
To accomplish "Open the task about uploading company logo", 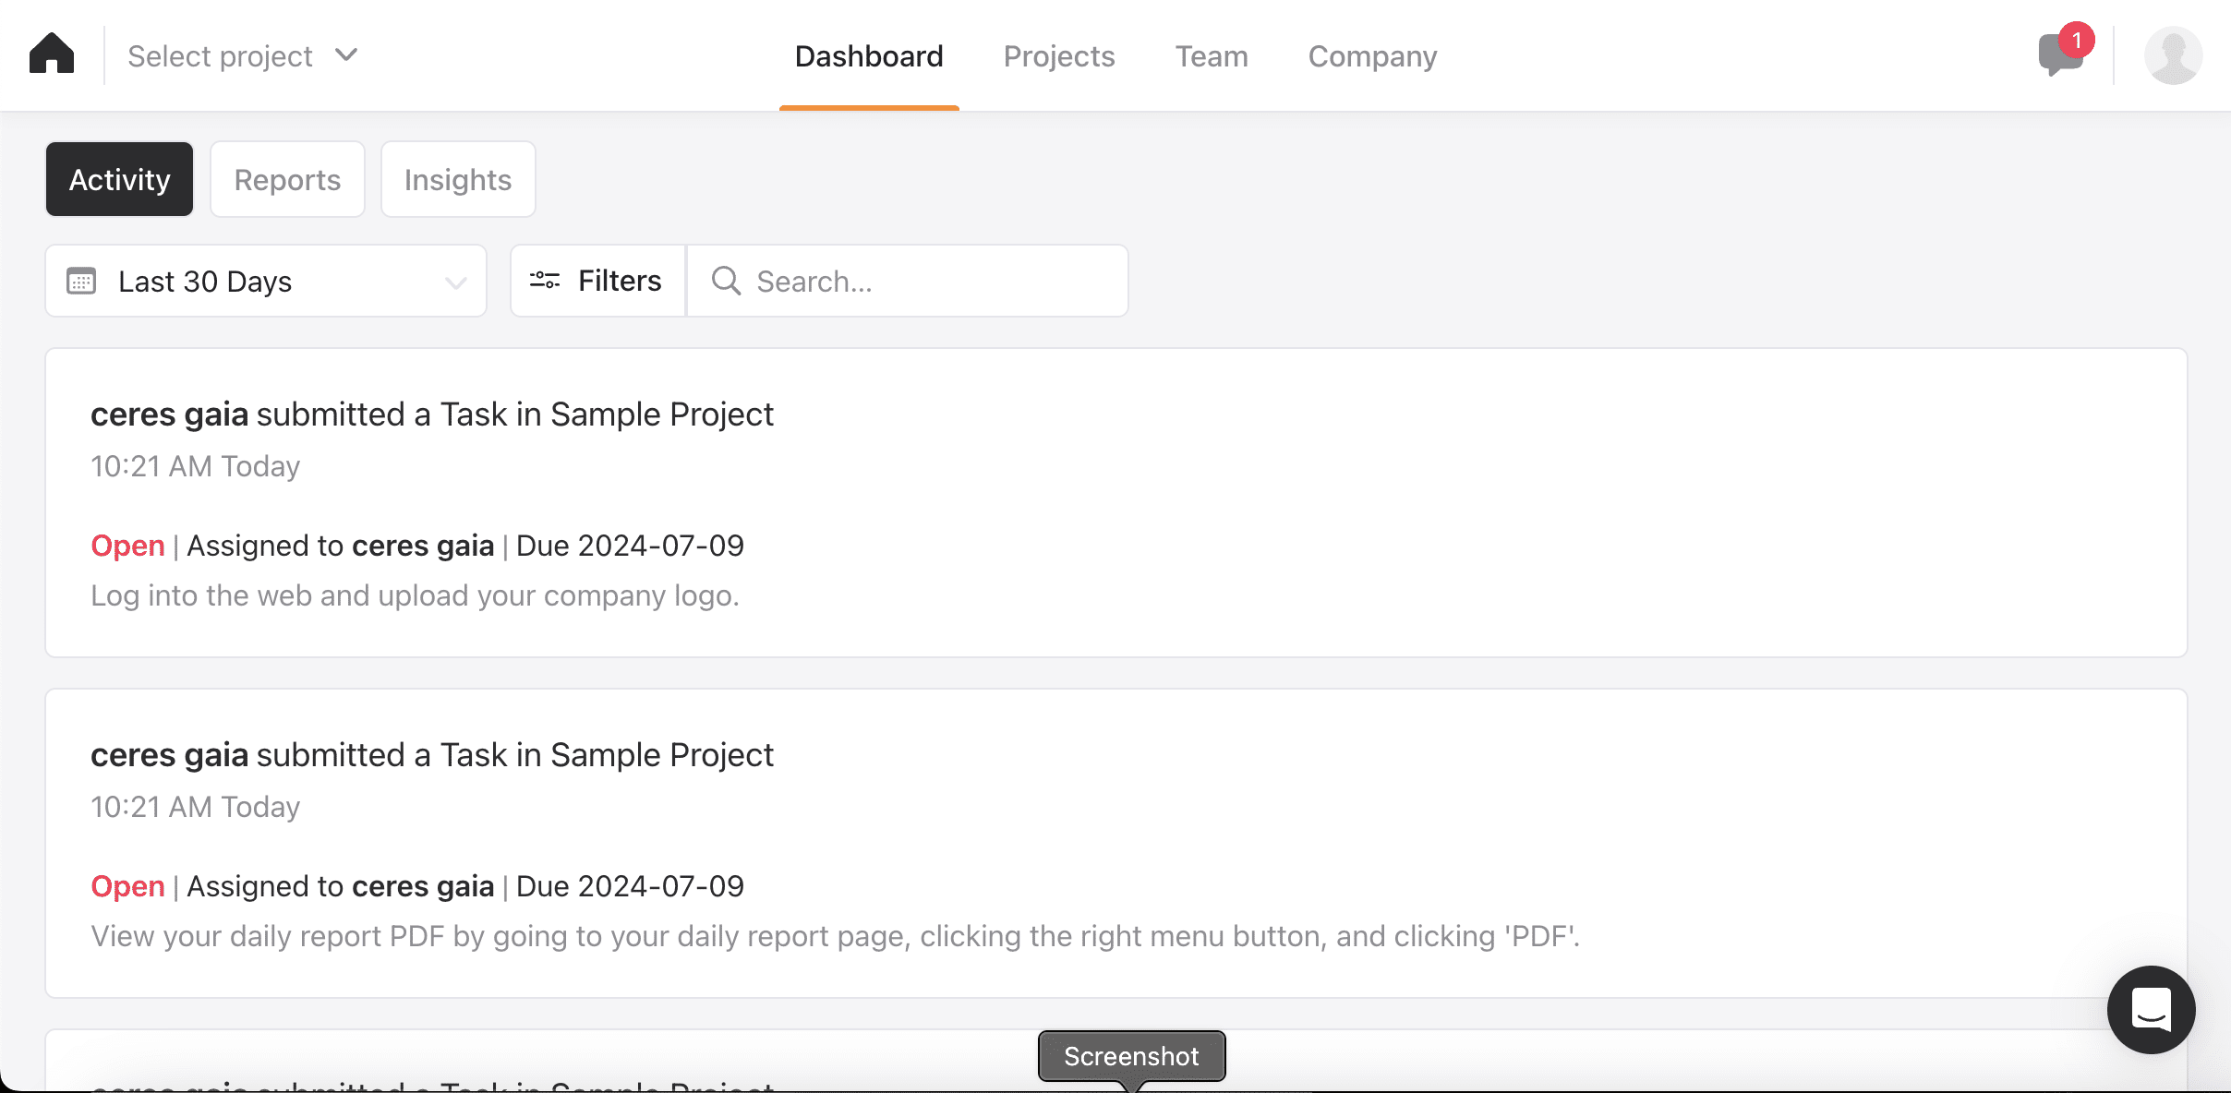I will (1115, 503).
